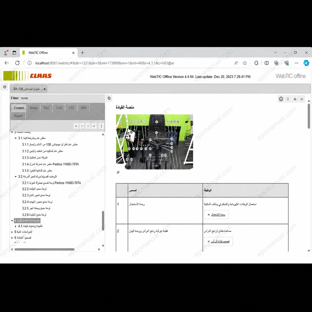Collapse tree section 3.2
Viewport: 312px width, 312px height.
point(16,177)
